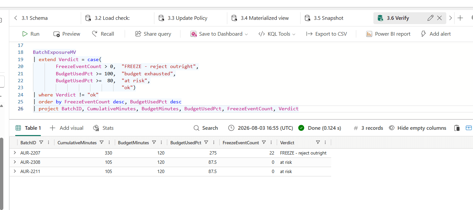Sort by the Verdict column header
Image resolution: width=473 pixels, height=210 pixels.
(x=287, y=143)
